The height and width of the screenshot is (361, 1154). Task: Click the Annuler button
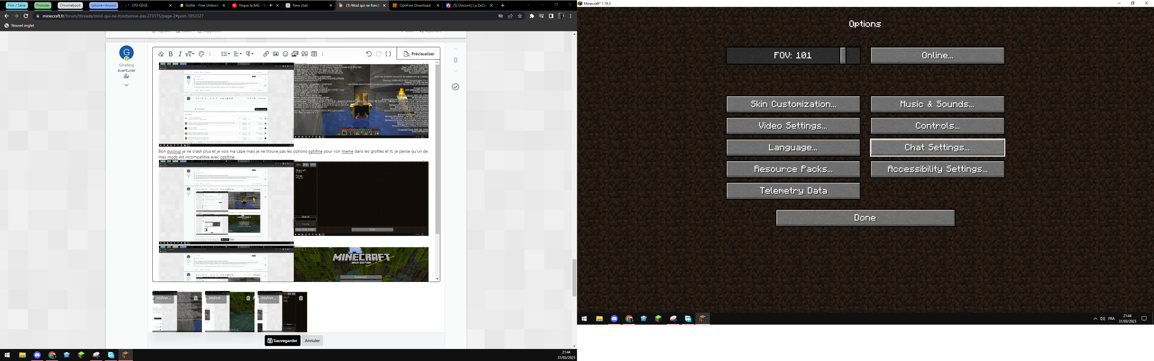pos(312,340)
